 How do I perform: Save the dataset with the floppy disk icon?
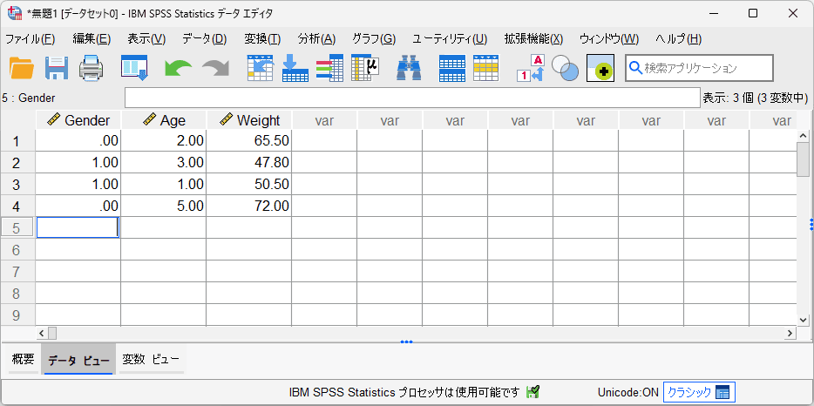[x=57, y=68]
